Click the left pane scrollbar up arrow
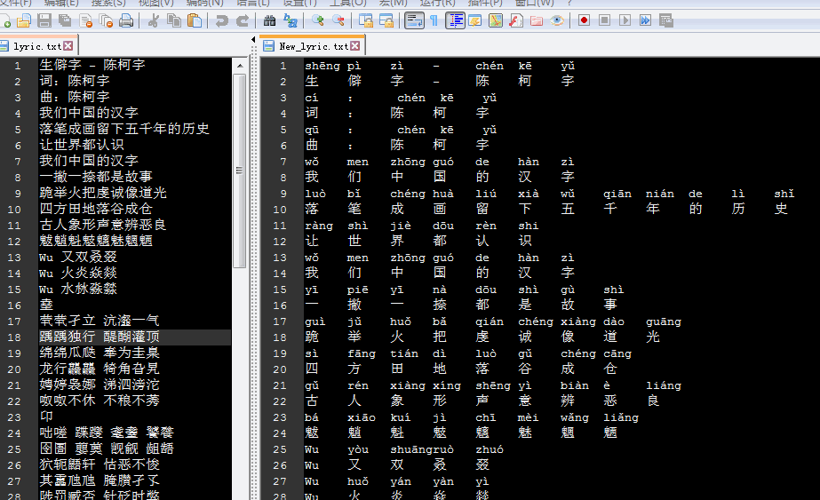Image resolution: width=820 pixels, height=500 pixels. point(240,66)
